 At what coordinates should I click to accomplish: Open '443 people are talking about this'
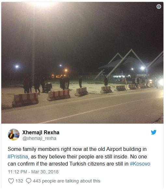click(x=66, y=181)
